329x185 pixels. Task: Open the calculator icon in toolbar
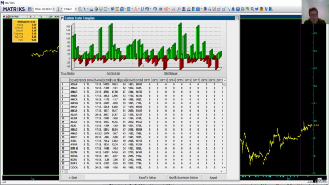point(122,9)
